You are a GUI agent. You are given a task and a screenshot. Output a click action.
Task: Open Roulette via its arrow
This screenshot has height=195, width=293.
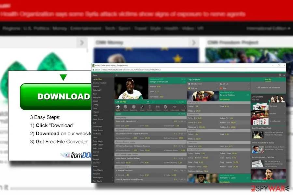[x=284, y=114]
